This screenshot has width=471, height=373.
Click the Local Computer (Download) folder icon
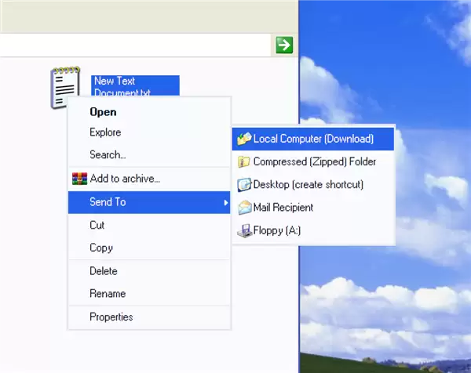click(x=244, y=139)
